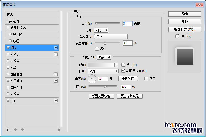The height and width of the screenshot is (137, 206).
Task: Click 新建样式(W)... button
Action: pyautogui.click(x=185, y=29)
